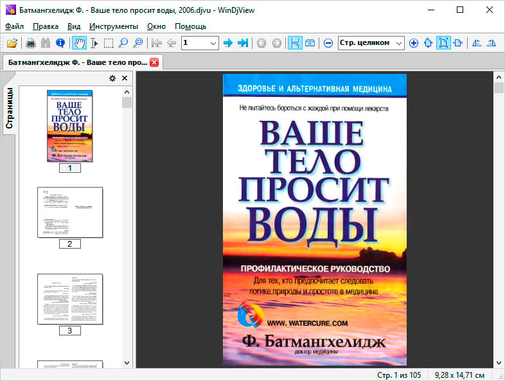Close the document tab red X

154,62
